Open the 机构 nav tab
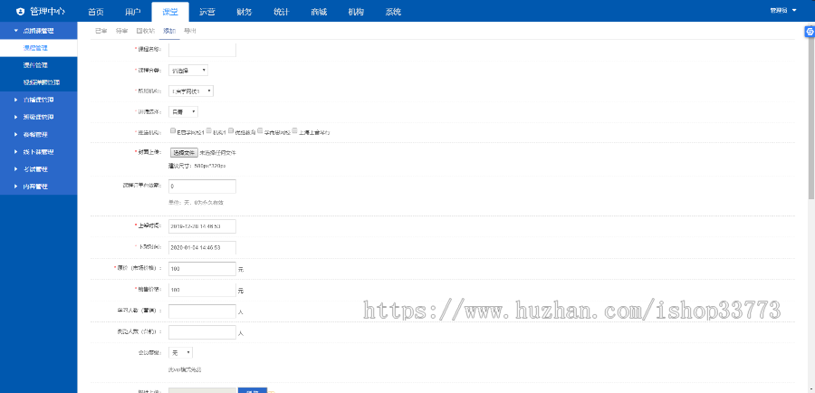The image size is (815, 393). coord(356,12)
